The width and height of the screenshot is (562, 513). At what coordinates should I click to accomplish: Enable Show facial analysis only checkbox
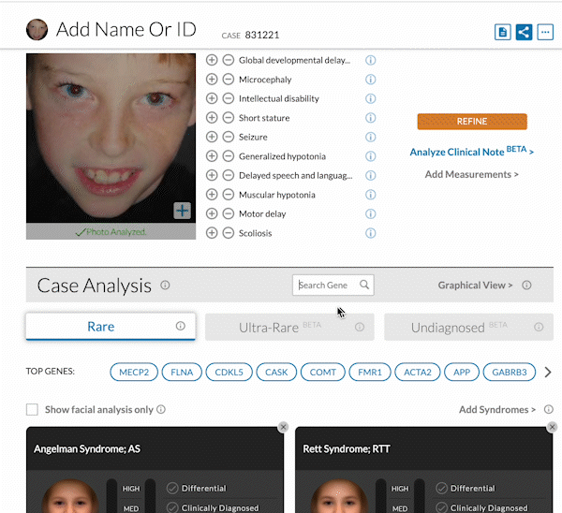click(x=33, y=410)
